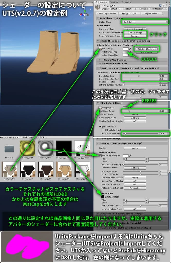Screen dimensions: 171x263
Task: Click the black MatCap Mask texture slot
Action: tap(103, 196)
